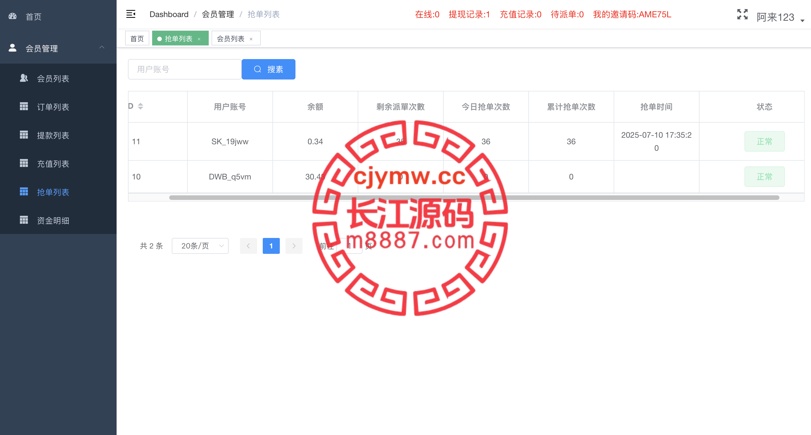Click the Dashboard breadcrumb link
The width and height of the screenshot is (811, 435).
[169, 14]
